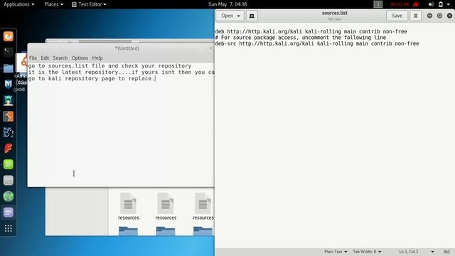The width and height of the screenshot is (455, 256).
Task: Save the sources.list file
Action: coord(397,16)
